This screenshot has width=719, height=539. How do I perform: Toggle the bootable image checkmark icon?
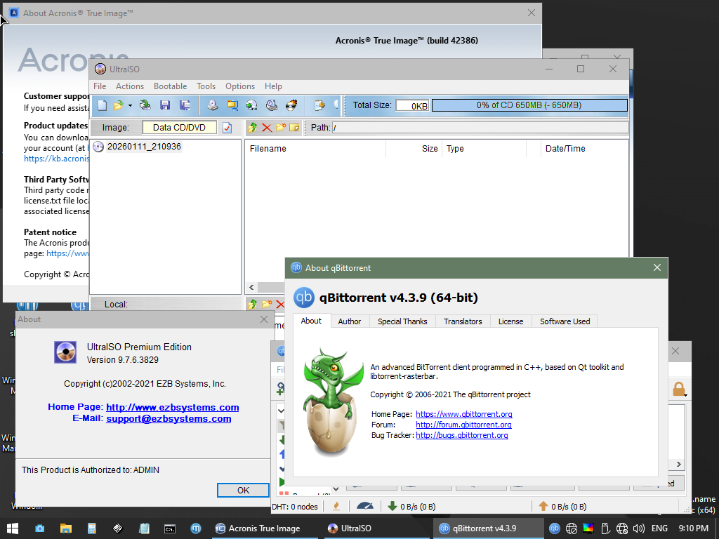pyautogui.click(x=227, y=128)
